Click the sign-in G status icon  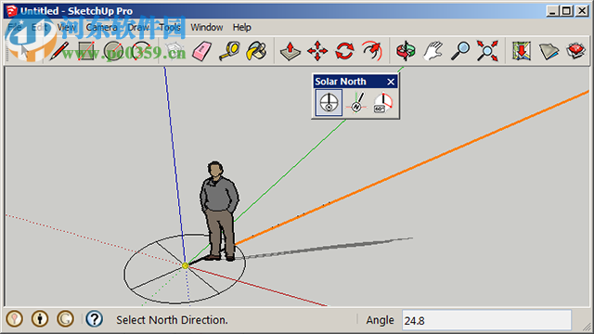pyautogui.click(x=65, y=319)
